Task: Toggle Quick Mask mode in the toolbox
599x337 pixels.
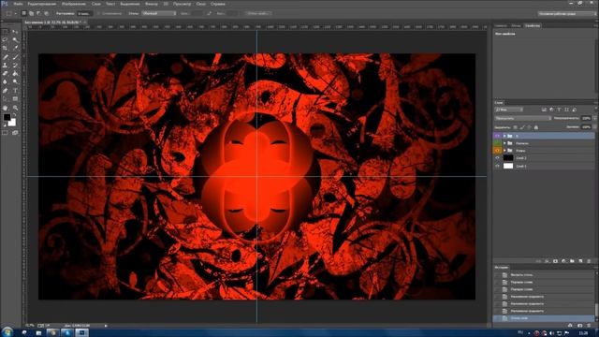Action: [5, 133]
